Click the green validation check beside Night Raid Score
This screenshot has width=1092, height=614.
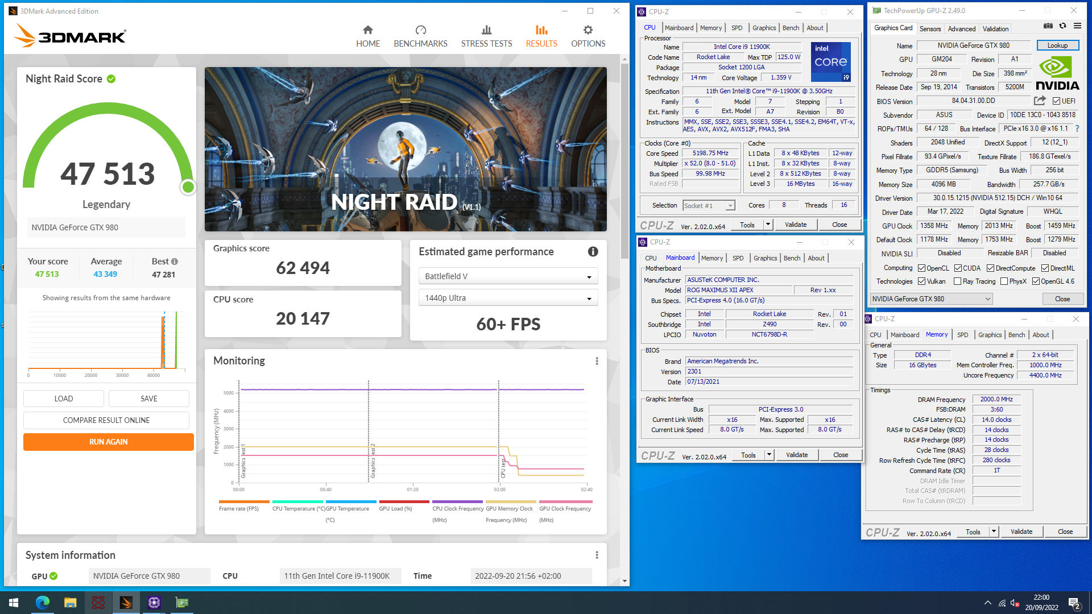point(111,79)
